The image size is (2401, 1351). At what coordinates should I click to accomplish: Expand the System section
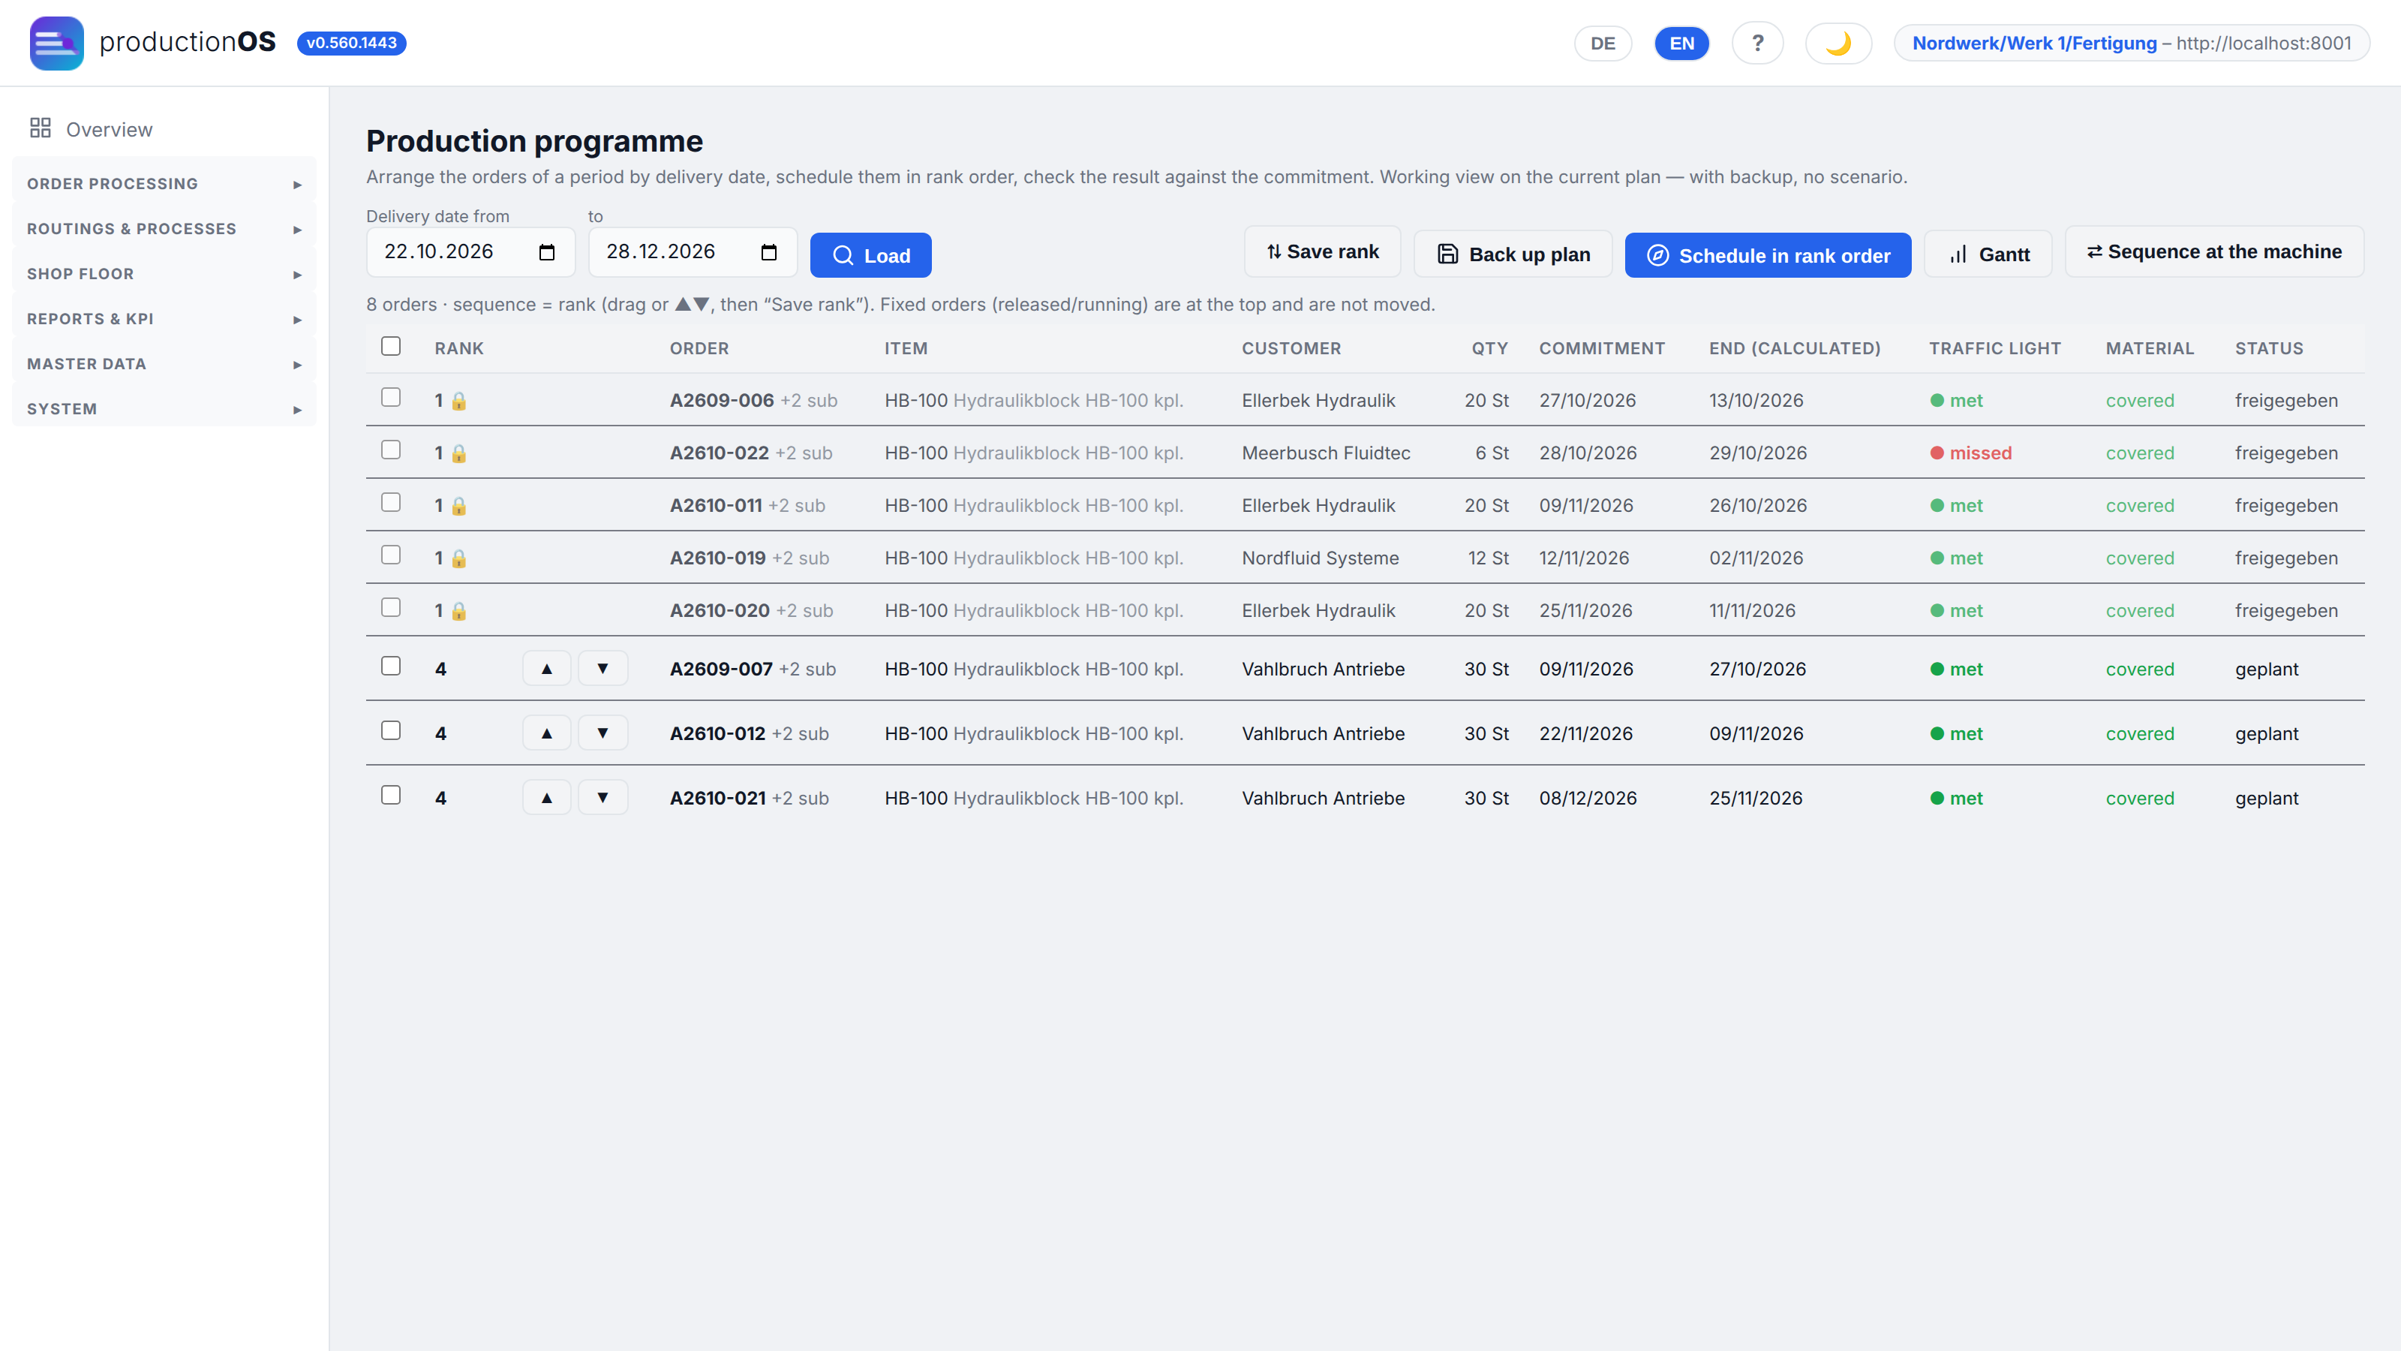coord(164,408)
